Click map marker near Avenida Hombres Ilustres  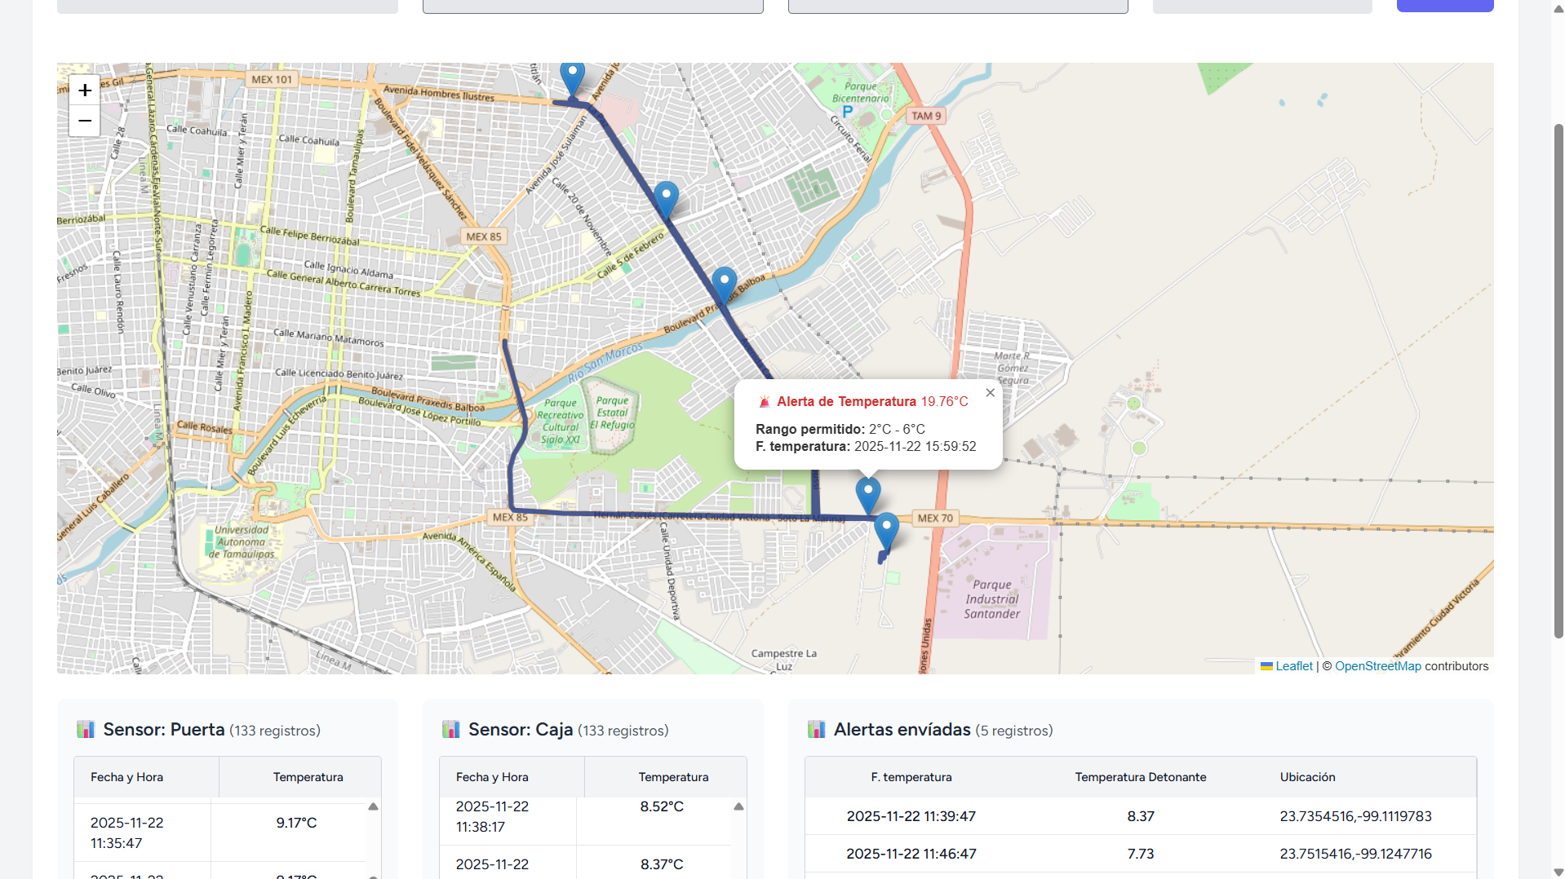coord(572,78)
